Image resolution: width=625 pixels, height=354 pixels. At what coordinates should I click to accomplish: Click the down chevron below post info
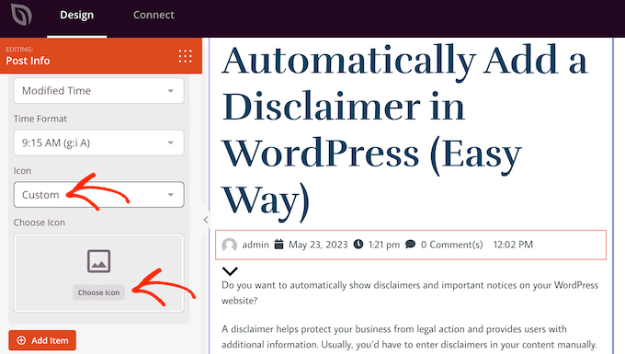[230, 271]
